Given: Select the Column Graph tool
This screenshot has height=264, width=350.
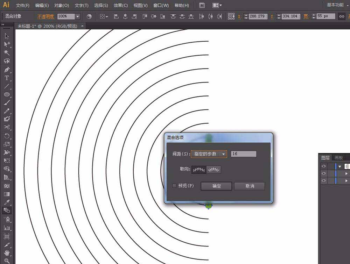Looking at the screenshot, I should click(x=7, y=228).
